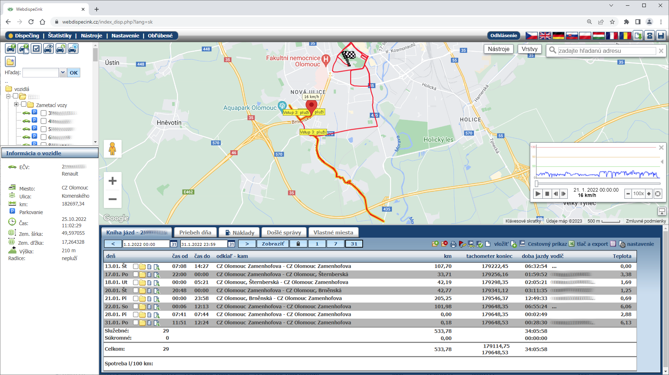The width and height of the screenshot is (669, 375).
Task: Expand the Zametací vozy tree folder
Action: 16,105
